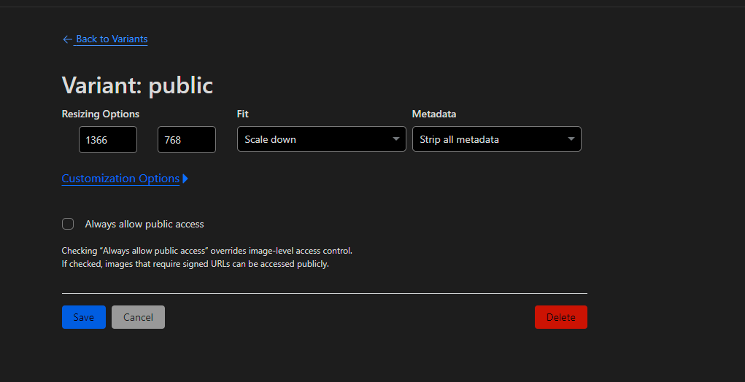
Task: Click the Metadata field label
Action: (434, 114)
